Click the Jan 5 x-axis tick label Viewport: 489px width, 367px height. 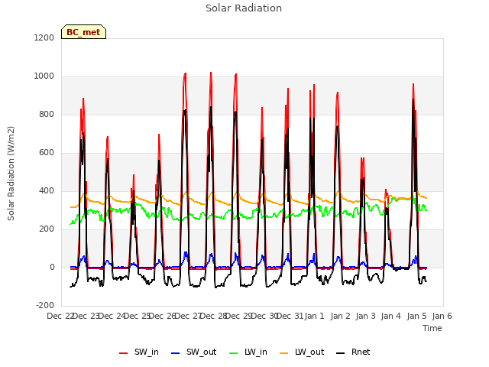click(x=416, y=316)
